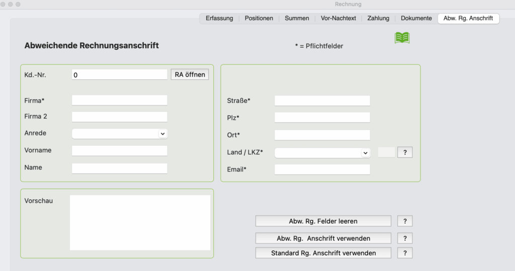This screenshot has height=271, width=515.
Task: Click into the Straße* field
Action: point(322,100)
